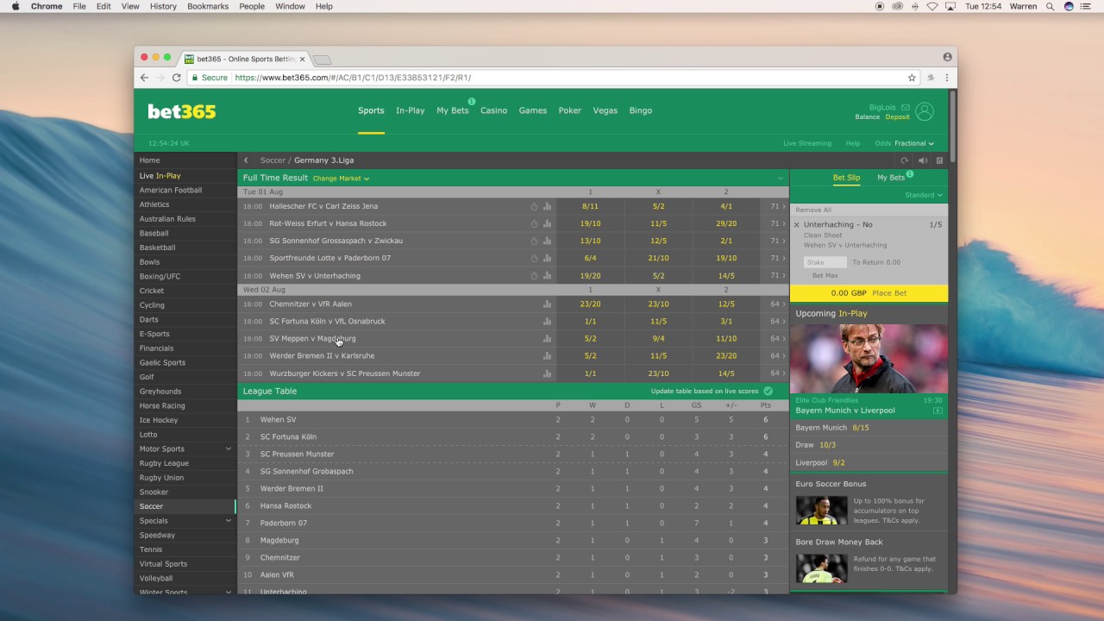Image resolution: width=1104 pixels, height=621 pixels.
Task: Reload the page in Chrome
Action: coord(177,78)
